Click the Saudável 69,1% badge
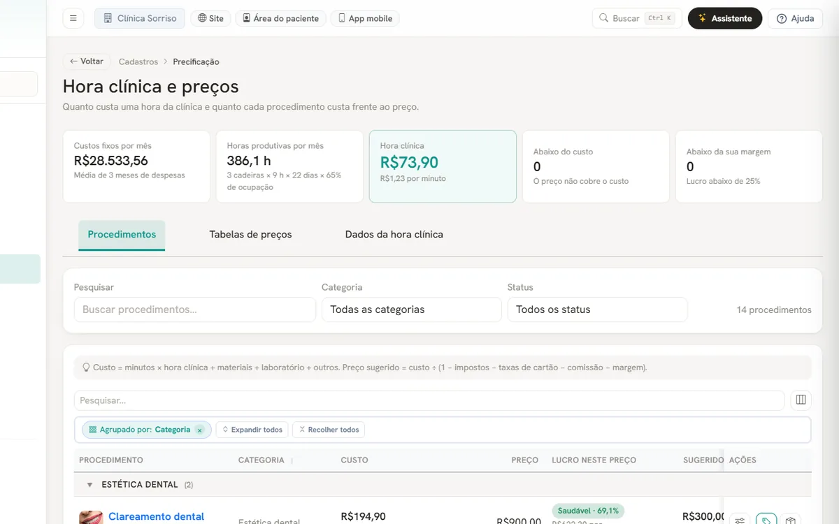Screen dimensions: 839x524 pos(589,511)
